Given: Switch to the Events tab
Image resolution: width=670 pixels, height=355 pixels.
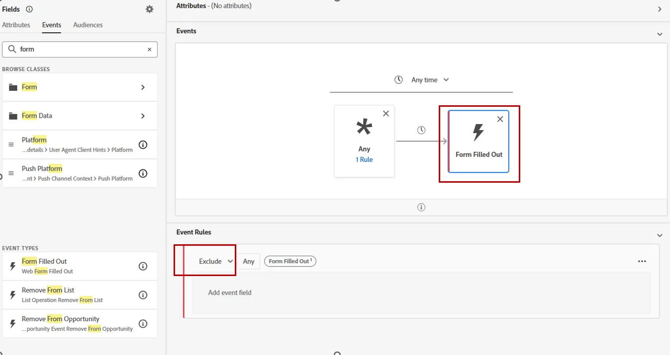Looking at the screenshot, I should (x=52, y=25).
